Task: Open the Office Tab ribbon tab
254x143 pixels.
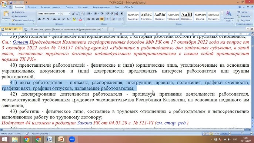Action: [129, 7]
